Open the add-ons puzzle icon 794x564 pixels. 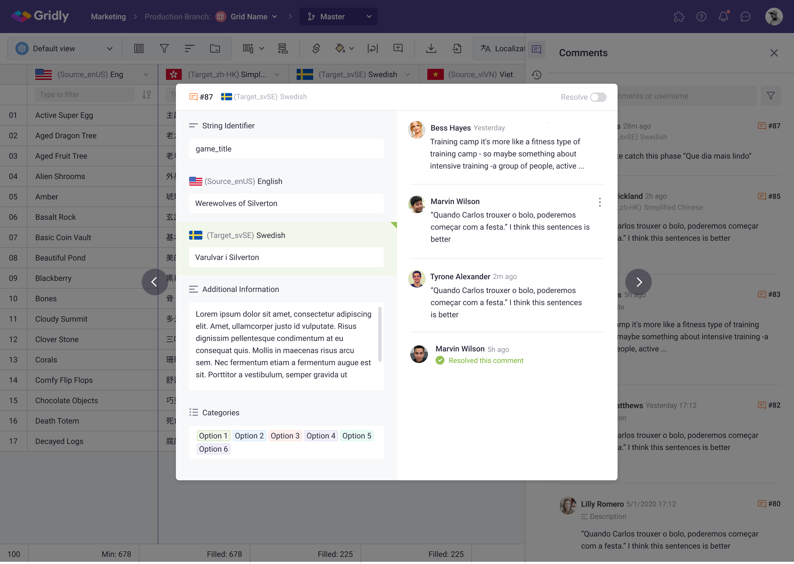point(679,16)
